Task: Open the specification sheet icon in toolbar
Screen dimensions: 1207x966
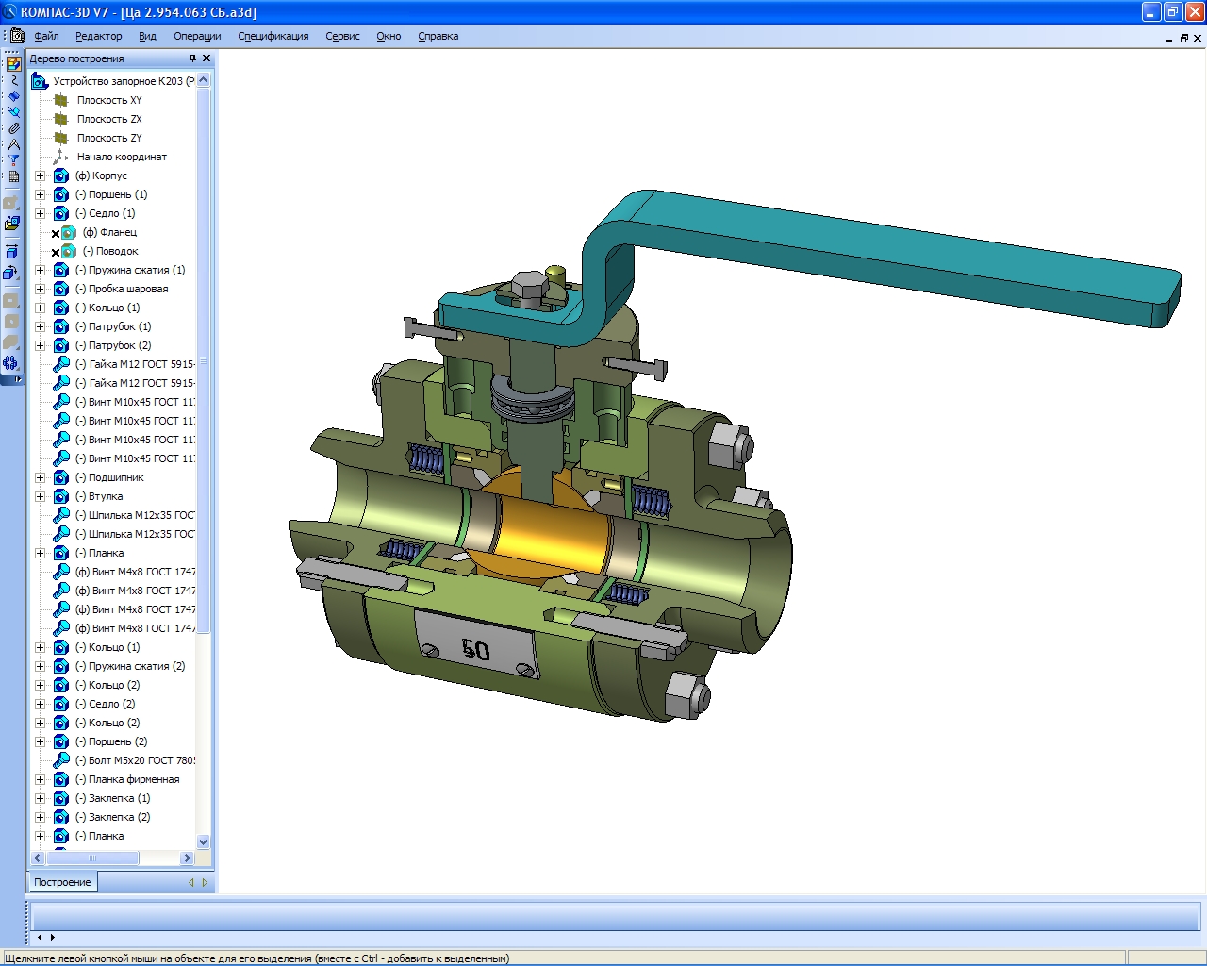Action: point(13,176)
